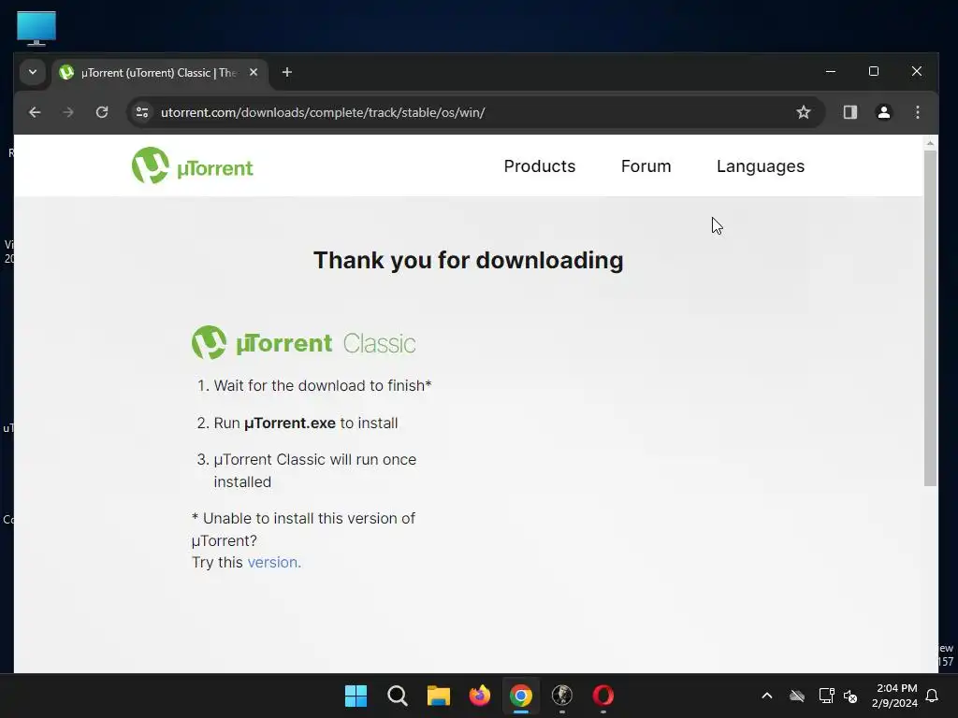Click 'Wait for the download to finish*' step

323,386
